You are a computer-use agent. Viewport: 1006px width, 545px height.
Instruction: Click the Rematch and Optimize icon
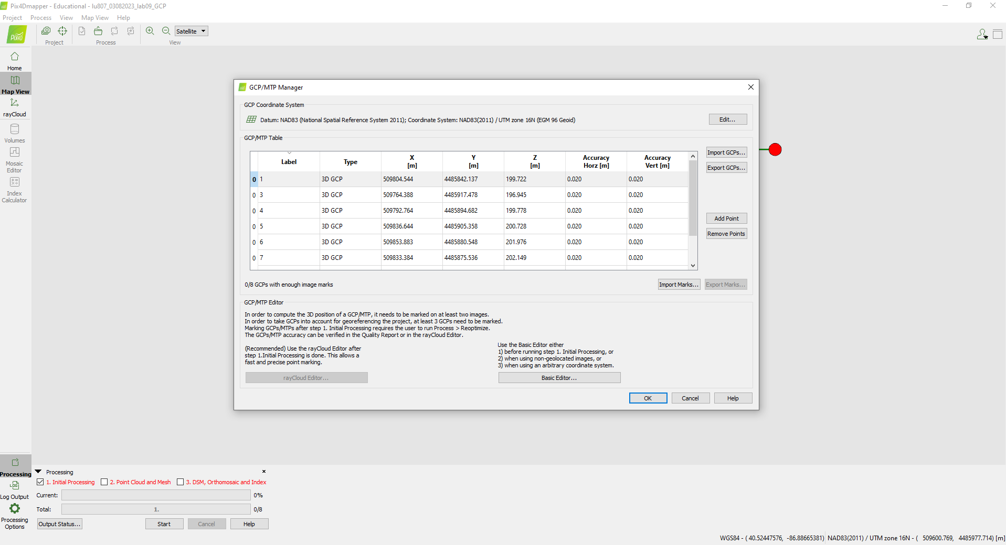coord(131,31)
